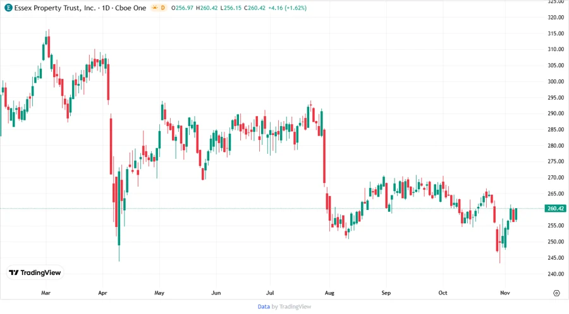
Task: Click the sun-and-D market status badge
Action: coord(159,8)
